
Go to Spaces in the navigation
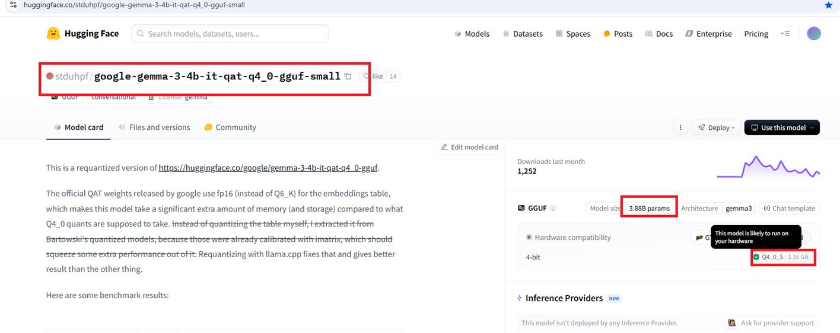pyautogui.click(x=573, y=34)
